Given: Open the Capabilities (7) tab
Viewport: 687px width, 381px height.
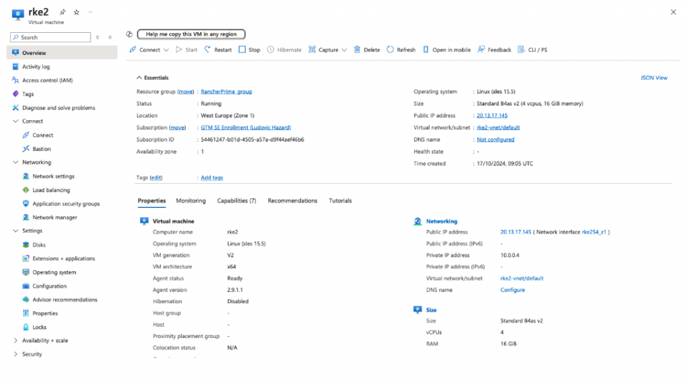Looking at the screenshot, I should [236, 201].
